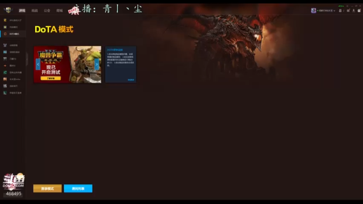The image size is (363, 204).
Task: Select DOTA模式 in the sidebar
Action: (13, 34)
